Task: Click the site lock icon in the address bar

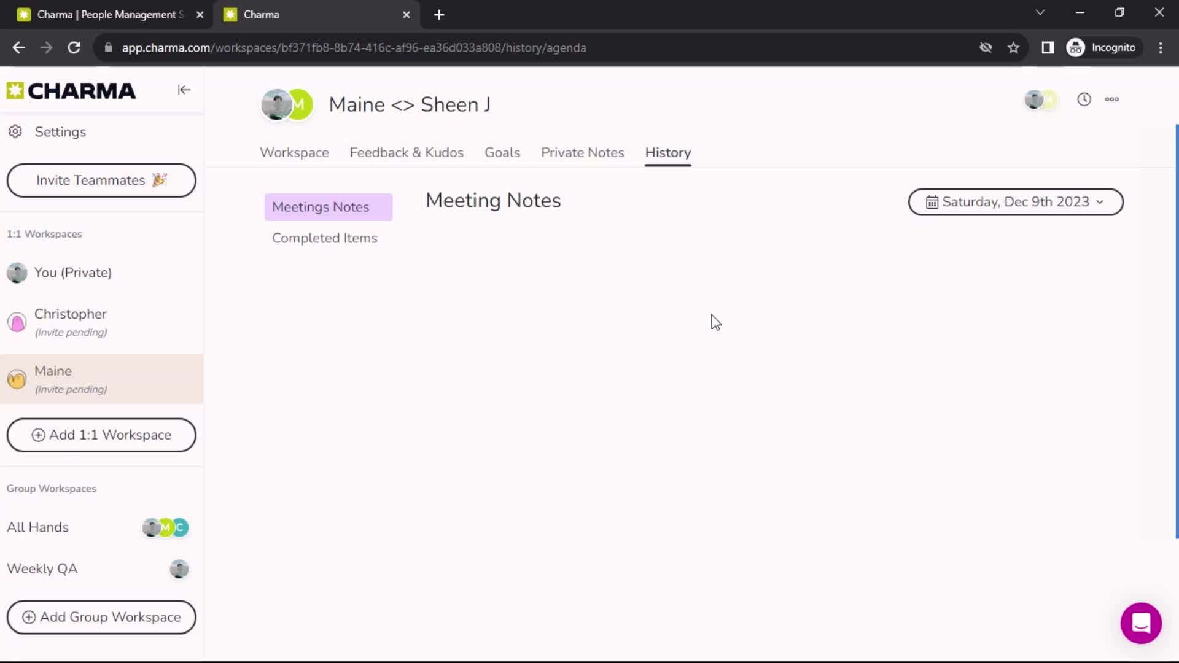Action: (x=109, y=48)
